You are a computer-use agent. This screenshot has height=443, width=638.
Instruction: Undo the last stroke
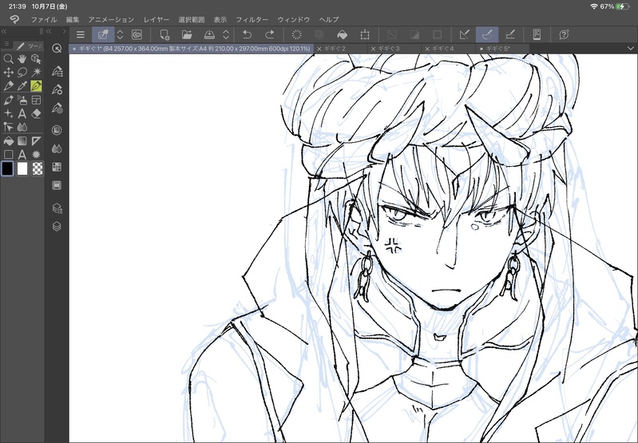click(x=247, y=34)
